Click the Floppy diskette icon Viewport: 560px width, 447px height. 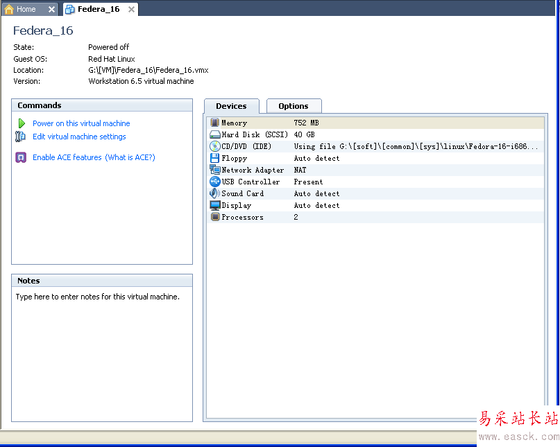(214, 158)
